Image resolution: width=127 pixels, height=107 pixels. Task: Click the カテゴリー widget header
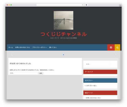click(x=100, y=80)
